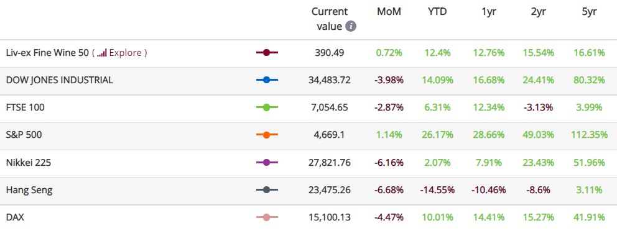Click the FTSE 100 green line marker
Viewport: 617px width, 231px height.
(267, 107)
